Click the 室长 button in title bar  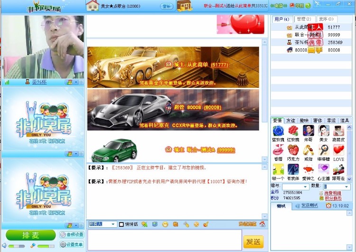167,6
